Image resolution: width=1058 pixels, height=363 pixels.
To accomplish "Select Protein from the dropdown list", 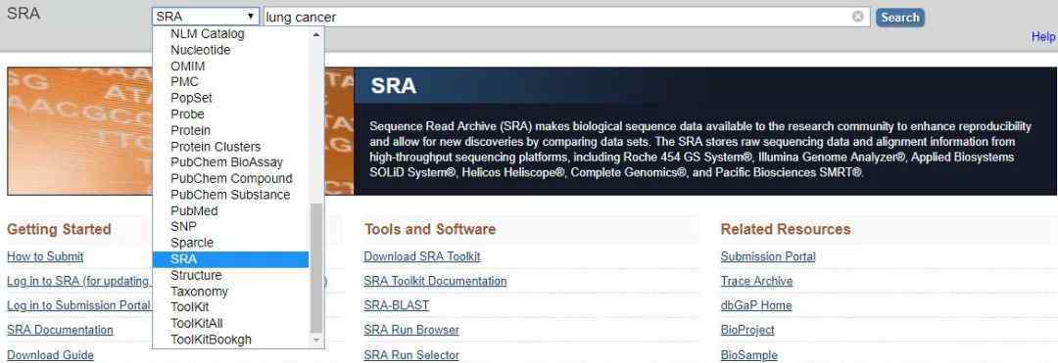I will [x=231, y=131].
